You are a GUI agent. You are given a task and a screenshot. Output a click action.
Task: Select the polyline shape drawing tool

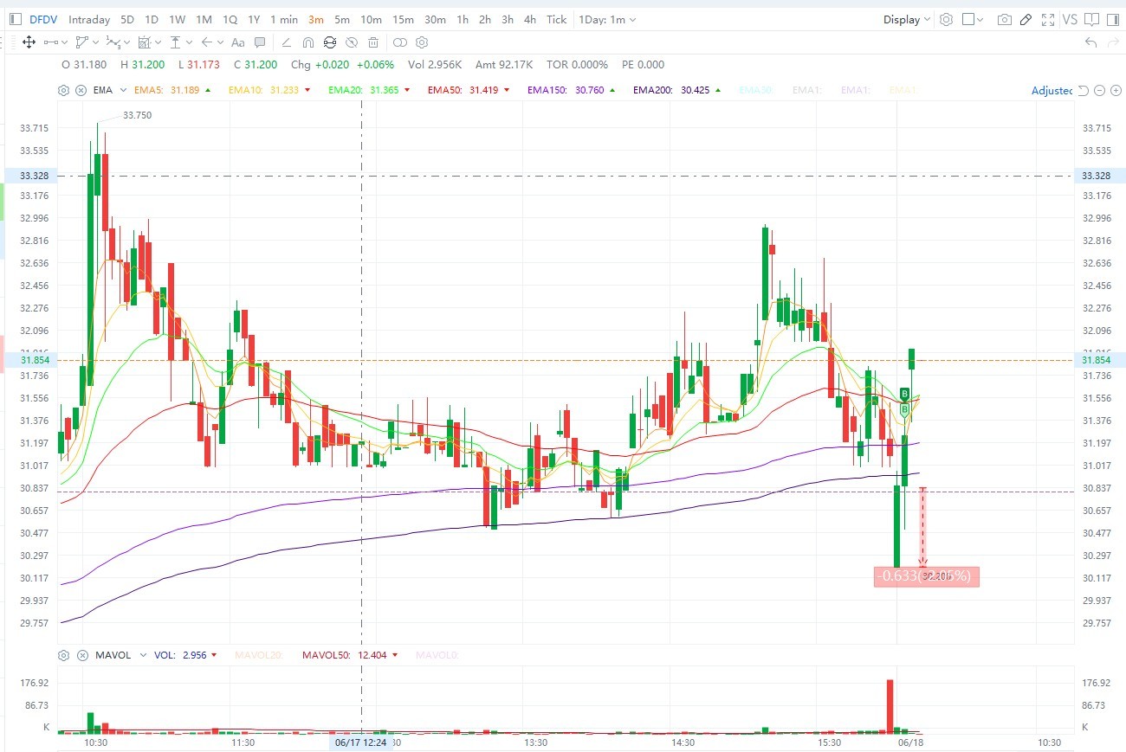click(82, 42)
